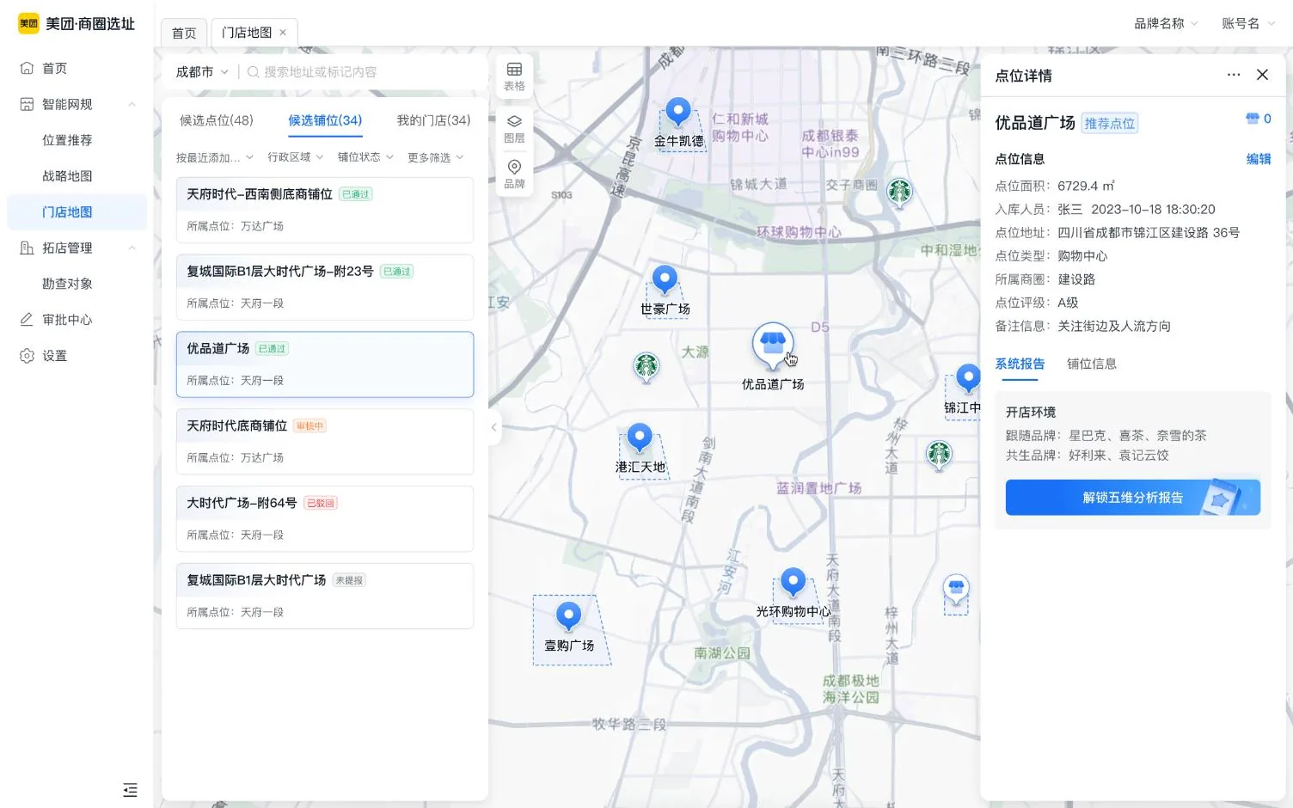This screenshot has width=1293, height=808.
Task: Click the 壹购广场 map pin
Action: click(x=568, y=616)
